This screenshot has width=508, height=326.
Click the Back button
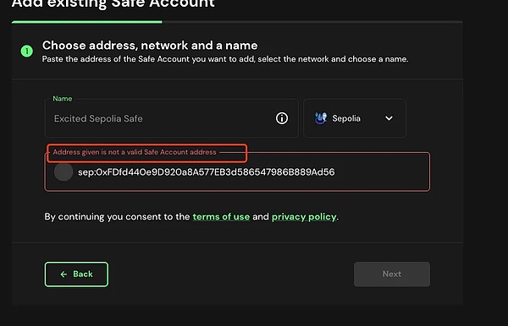click(x=76, y=274)
